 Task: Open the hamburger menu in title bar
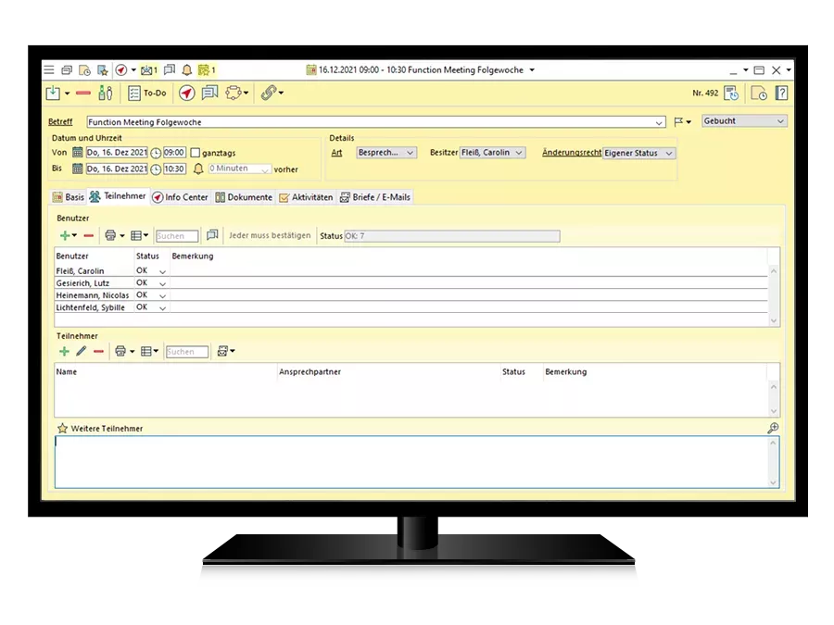[x=49, y=70]
